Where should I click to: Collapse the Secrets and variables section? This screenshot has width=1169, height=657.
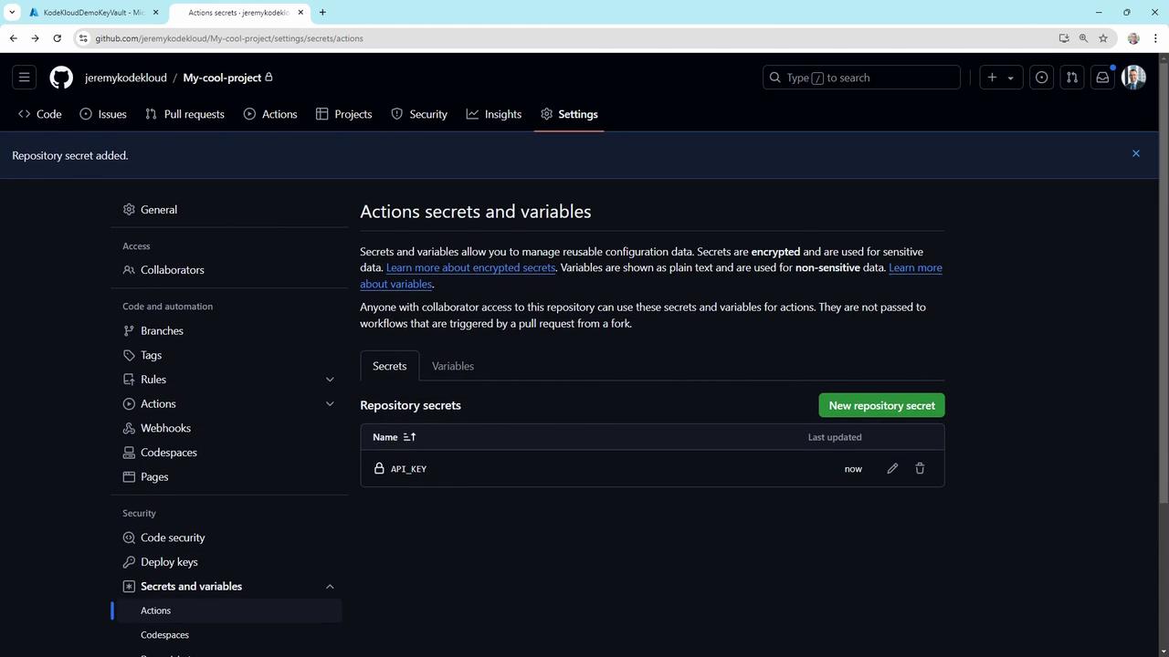coord(330,587)
